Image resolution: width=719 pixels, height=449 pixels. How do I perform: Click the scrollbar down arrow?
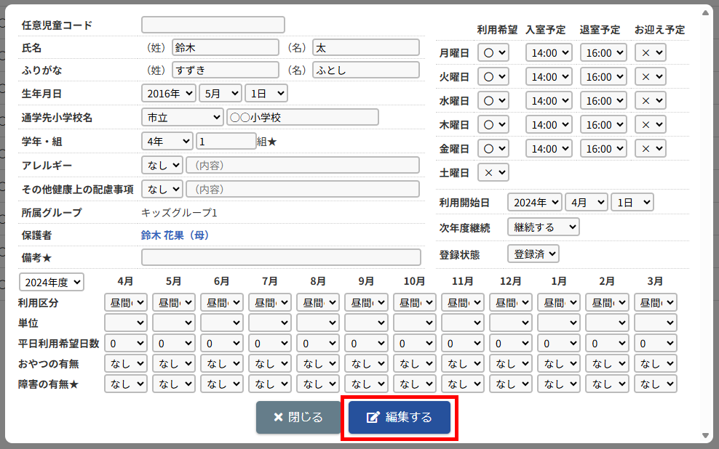(705, 435)
